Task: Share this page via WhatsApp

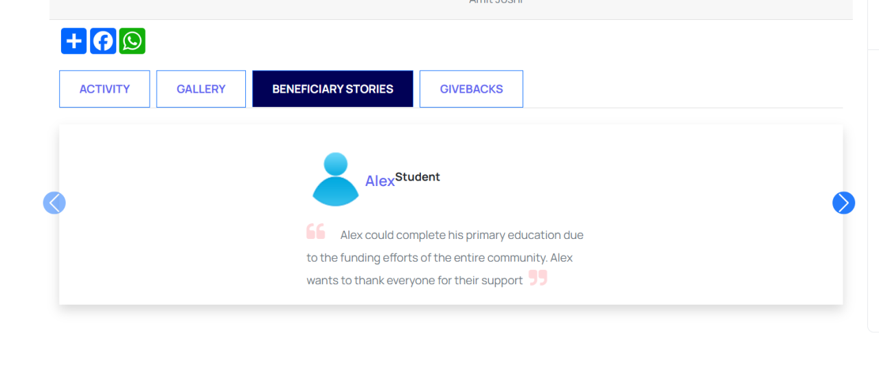Action: pyautogui.click(x=132, y=41)
